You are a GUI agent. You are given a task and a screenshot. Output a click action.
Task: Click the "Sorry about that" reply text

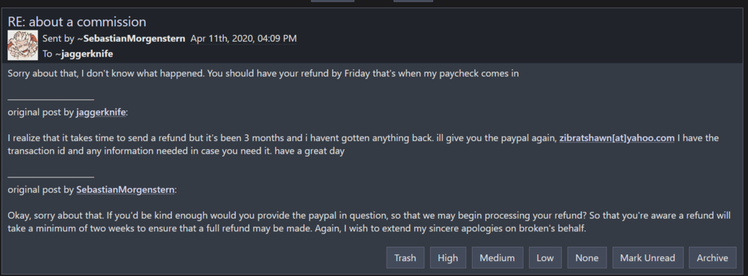point(263,74)
